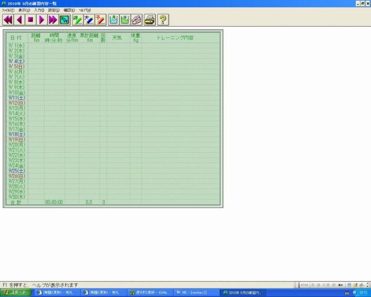Image resolution: width=371 pixels, height=297 pixels.
Task: Click the double-right fast-forward arrow button
Action: (52, 20)
